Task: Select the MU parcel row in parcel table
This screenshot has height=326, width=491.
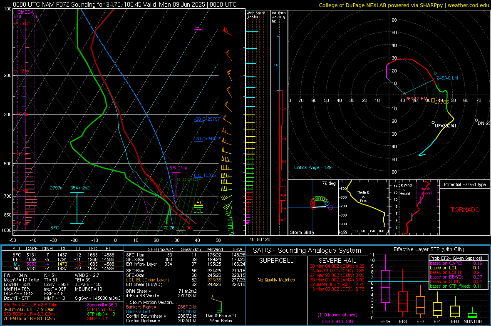Action: 63,268
